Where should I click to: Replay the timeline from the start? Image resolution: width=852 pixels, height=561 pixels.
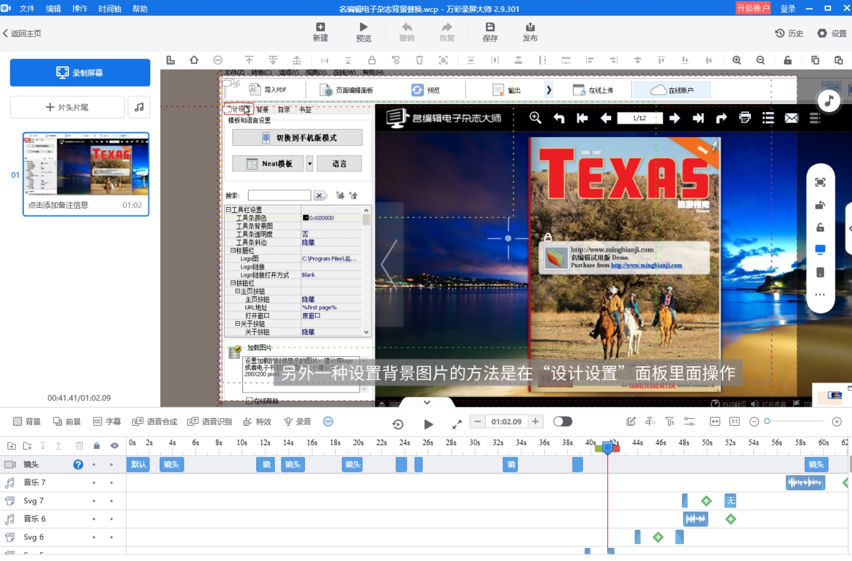click(398, 424)
